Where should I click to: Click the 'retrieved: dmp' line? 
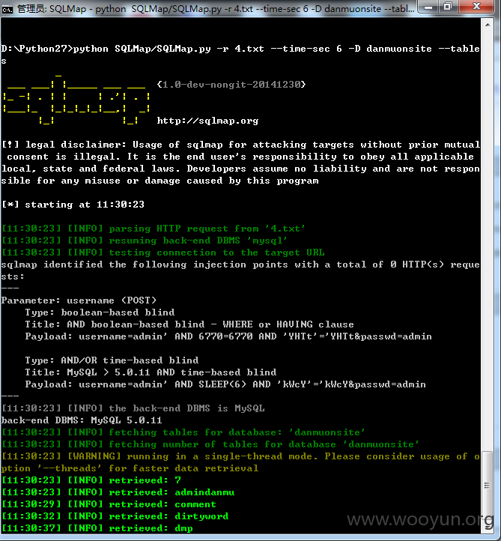97,528
